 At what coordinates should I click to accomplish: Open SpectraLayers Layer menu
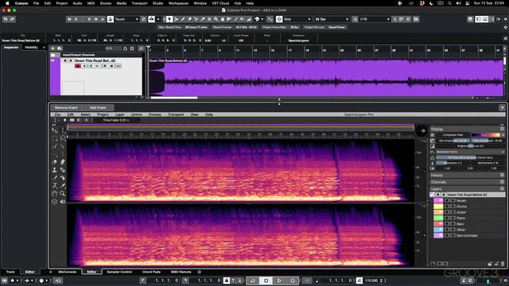[120, 114]
